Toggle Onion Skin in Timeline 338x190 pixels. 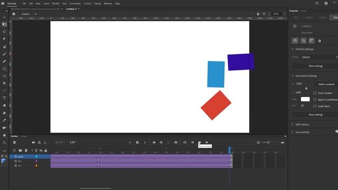[x=154, y=142]
